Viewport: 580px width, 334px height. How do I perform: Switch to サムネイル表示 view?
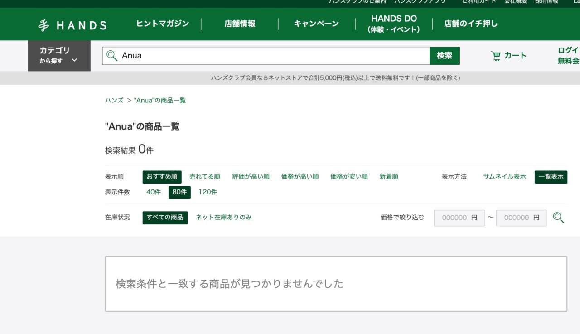[504, 177]
